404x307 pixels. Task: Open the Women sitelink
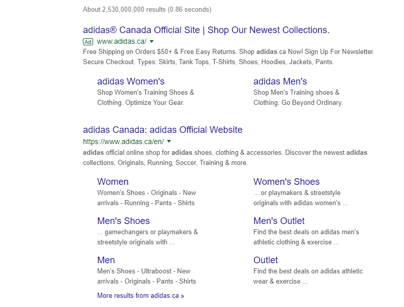(x=113, y=182)
